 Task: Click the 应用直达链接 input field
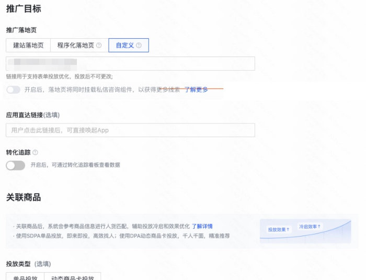coord(131,130)
